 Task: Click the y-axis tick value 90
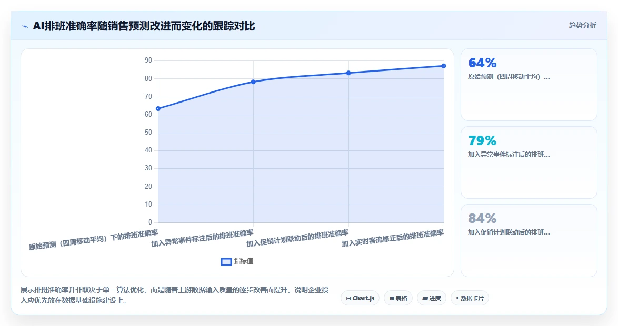148,60
